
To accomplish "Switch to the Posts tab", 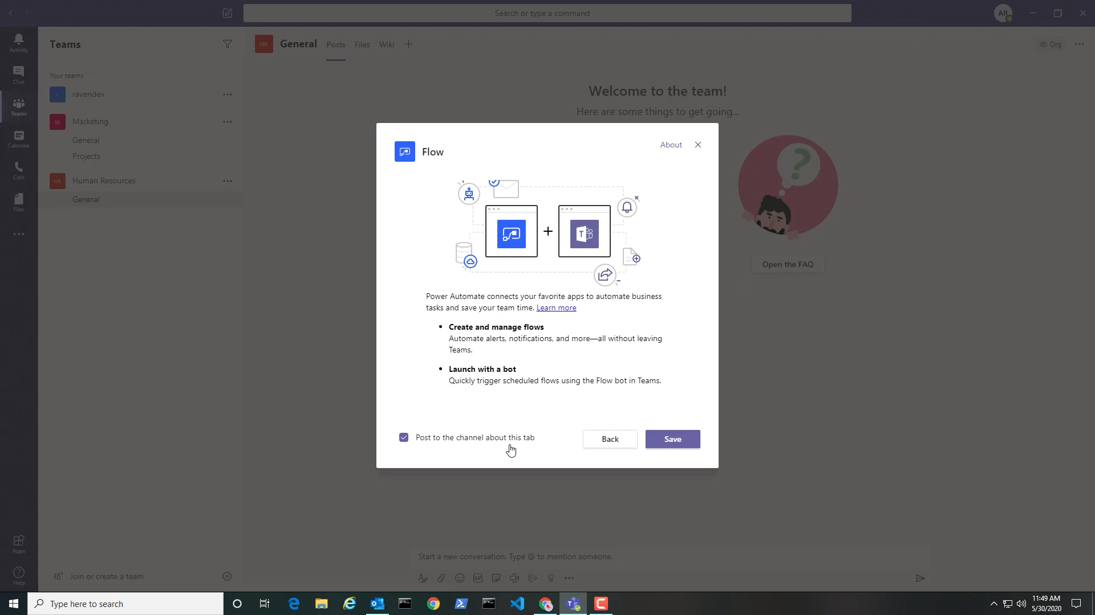I will [x=336, y=44].
